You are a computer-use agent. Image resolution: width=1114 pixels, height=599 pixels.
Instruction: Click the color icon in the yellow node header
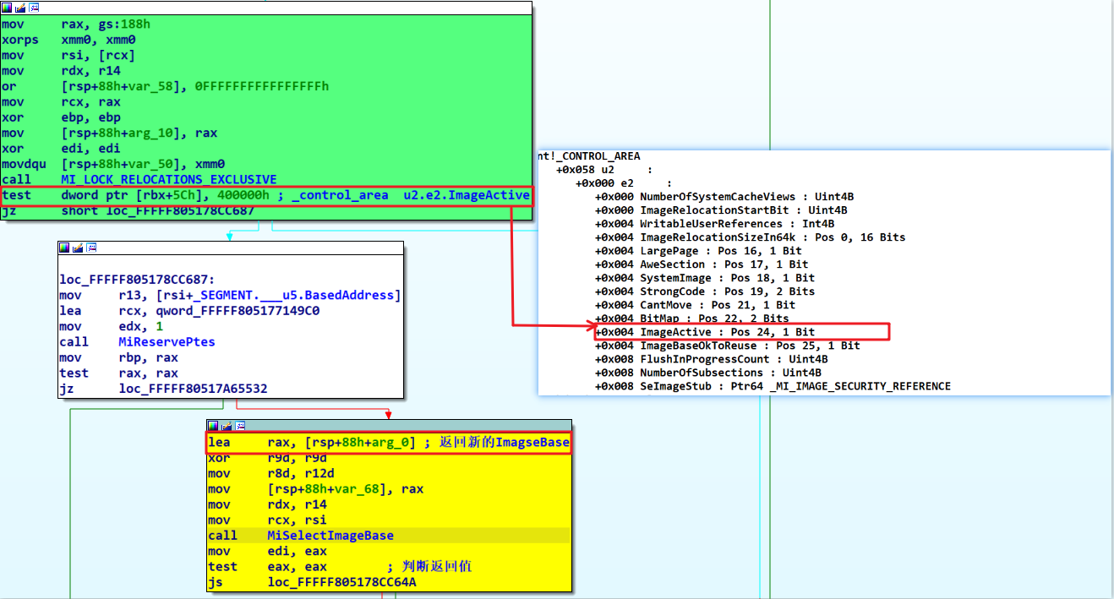click(213, 426)
